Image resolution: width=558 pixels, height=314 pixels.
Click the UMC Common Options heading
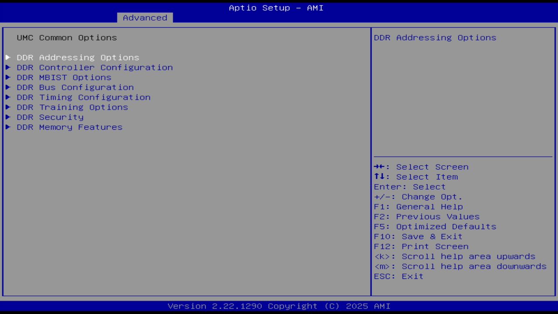point(67,38)
